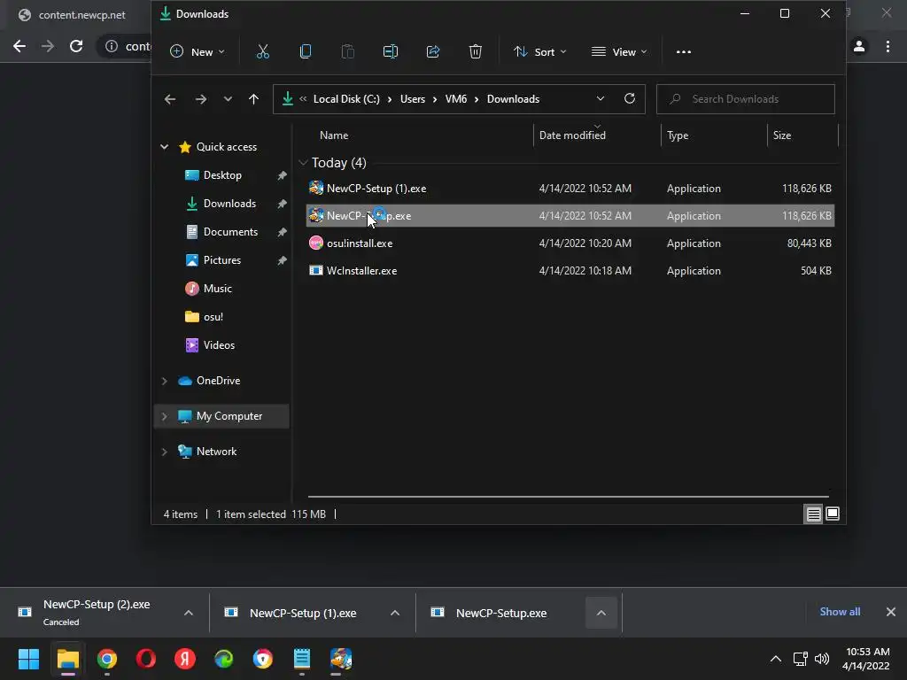Select Desktop in Quick access
This screenshot has width=907, height=680.
pos(222,175)
